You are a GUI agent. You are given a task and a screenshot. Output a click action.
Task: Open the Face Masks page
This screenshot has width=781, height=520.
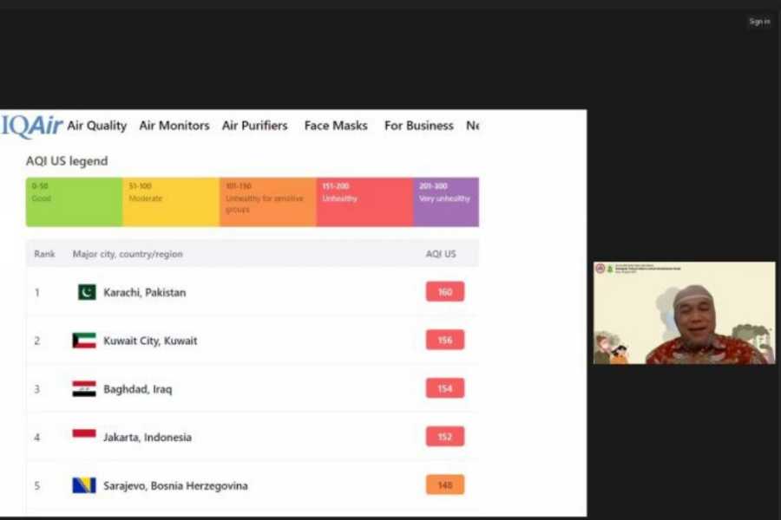click(336, 126)
